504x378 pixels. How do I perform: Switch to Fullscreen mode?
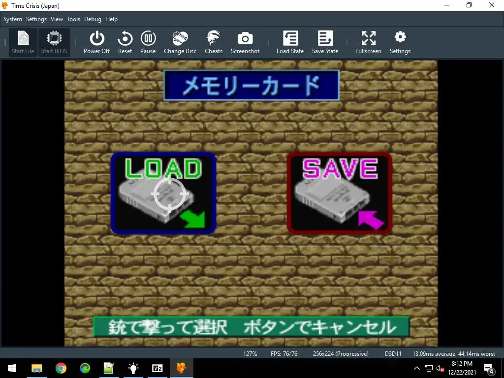coord(368,42)
